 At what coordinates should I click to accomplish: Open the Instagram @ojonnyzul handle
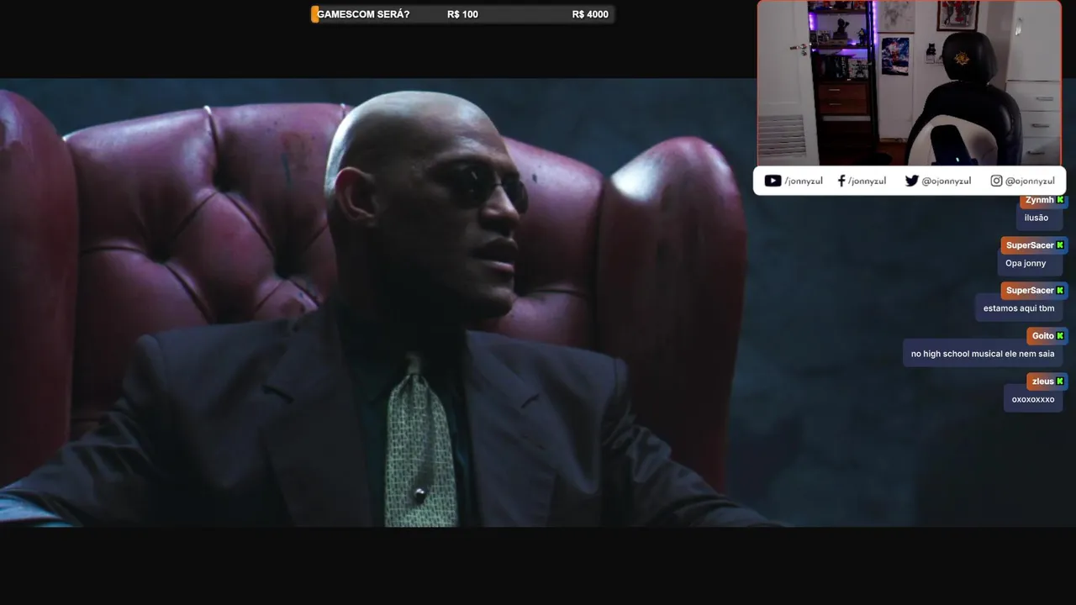[x=1030, y=181]
